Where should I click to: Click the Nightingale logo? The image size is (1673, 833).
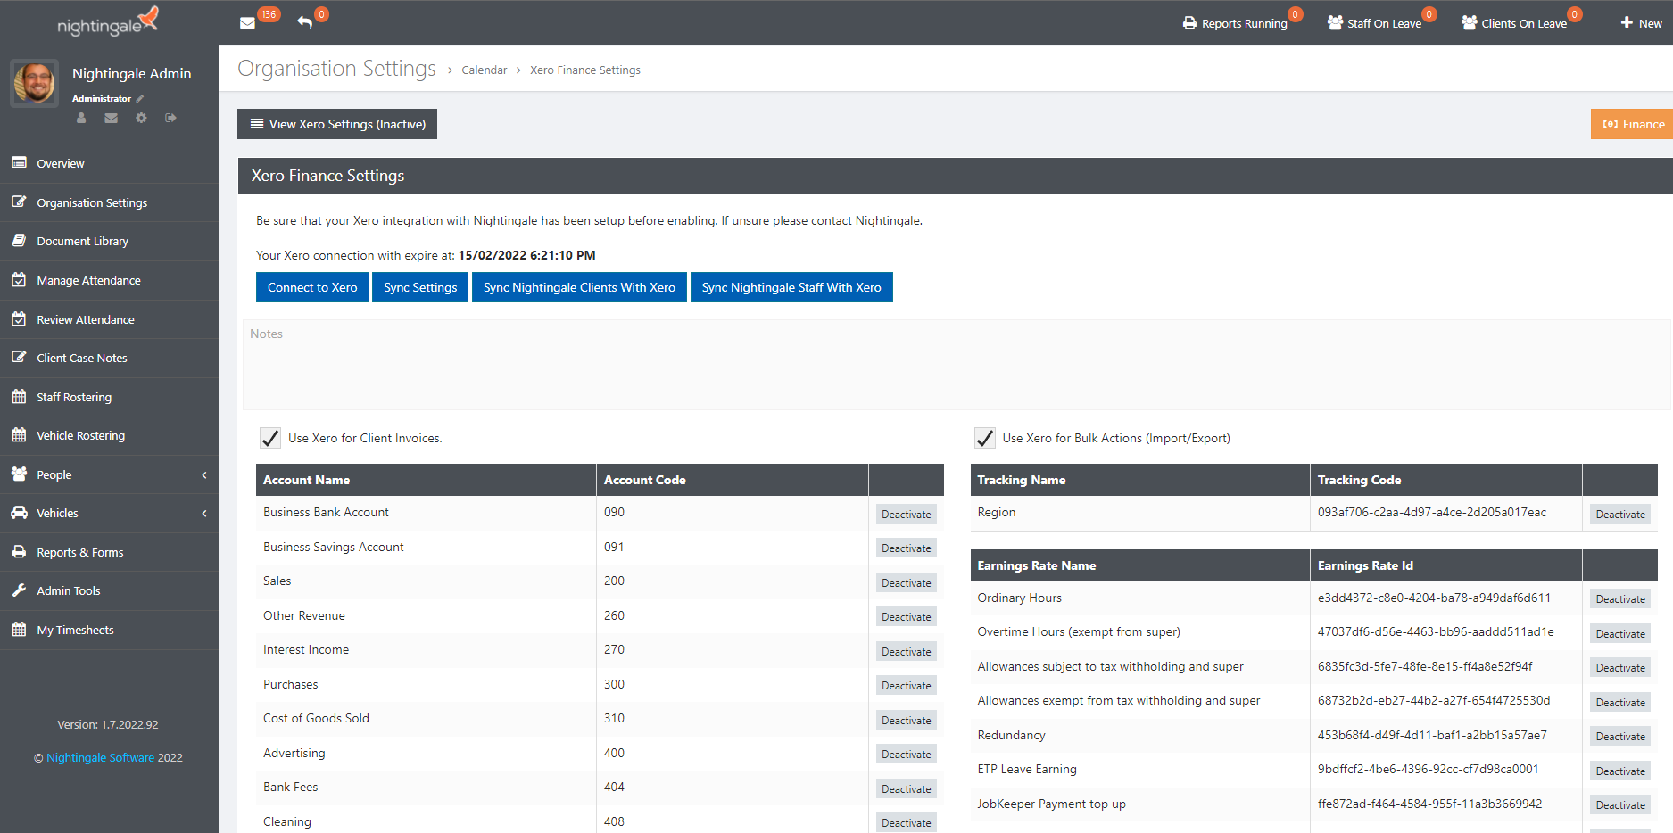108,22
